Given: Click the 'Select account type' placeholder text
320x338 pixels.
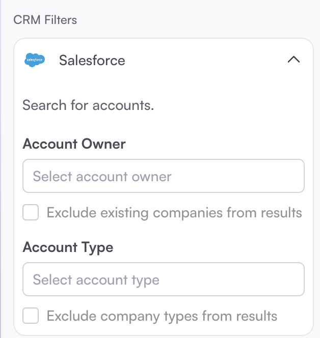Looking at the screenshot, I should (x=96, y=280).
